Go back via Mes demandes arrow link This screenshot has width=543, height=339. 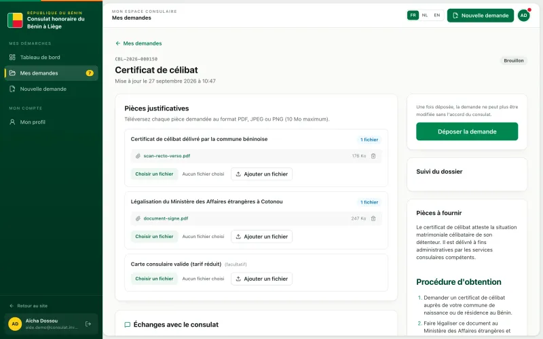138,43
